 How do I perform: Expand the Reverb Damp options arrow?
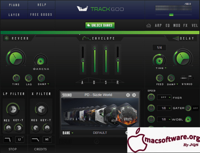pyautogui.click(x=48, y=84)
